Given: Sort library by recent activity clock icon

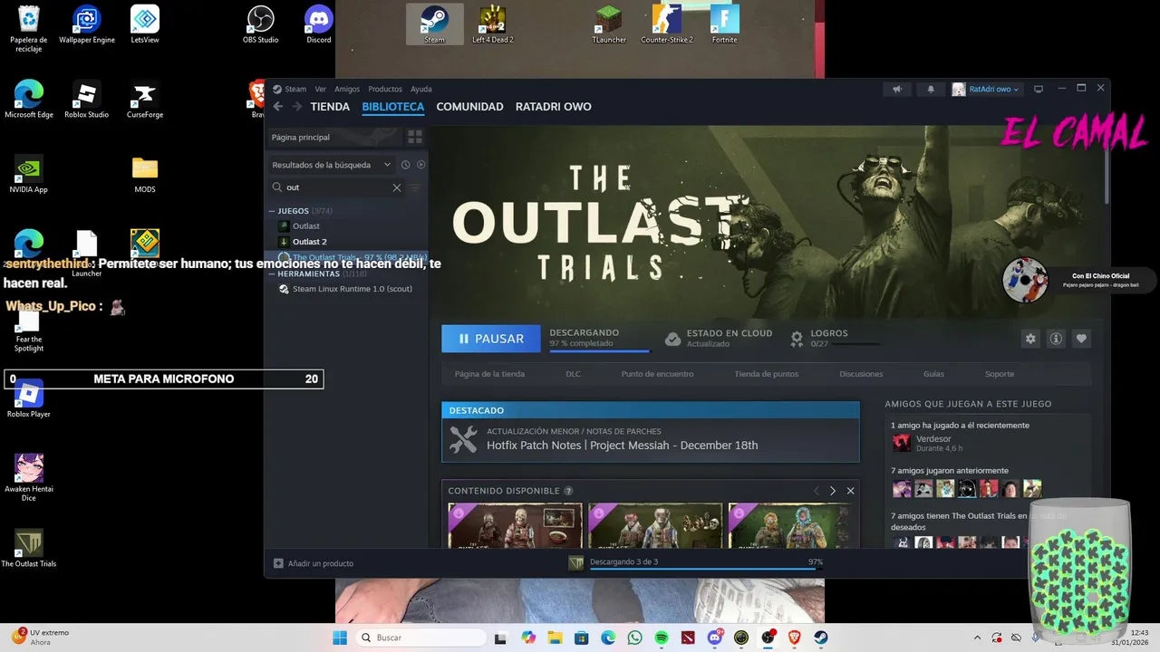Looking at the screenshot, I should (405, 165).
